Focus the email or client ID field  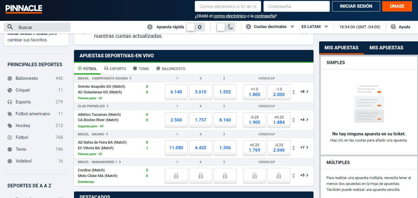click(x=228, y=6)
